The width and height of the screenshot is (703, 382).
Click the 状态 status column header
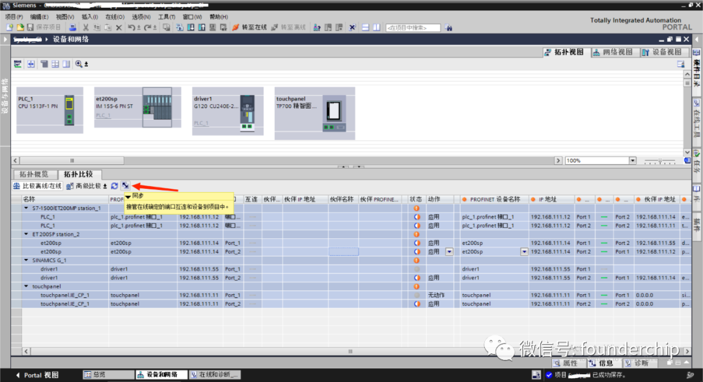coord(417,199)
